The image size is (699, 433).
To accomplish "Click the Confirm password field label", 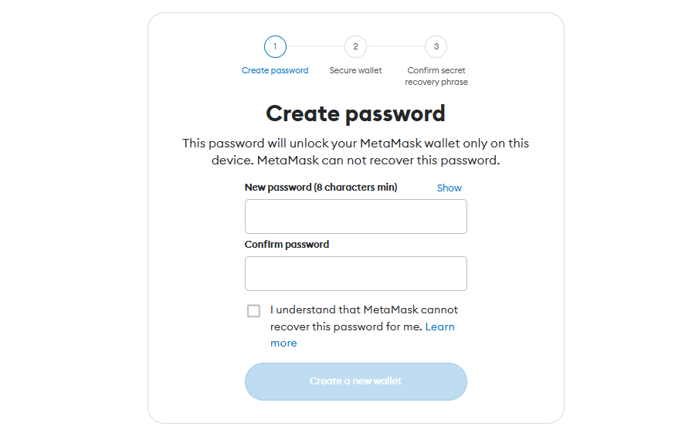I will click(x=287, y=245).
